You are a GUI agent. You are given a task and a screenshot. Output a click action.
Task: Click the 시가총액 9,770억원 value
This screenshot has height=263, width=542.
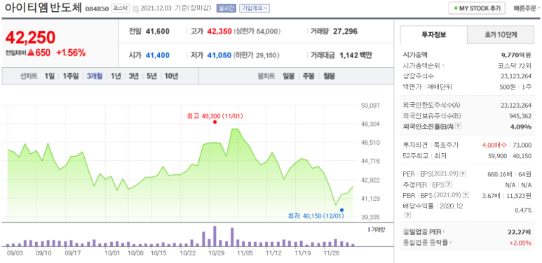click(516, 55)
